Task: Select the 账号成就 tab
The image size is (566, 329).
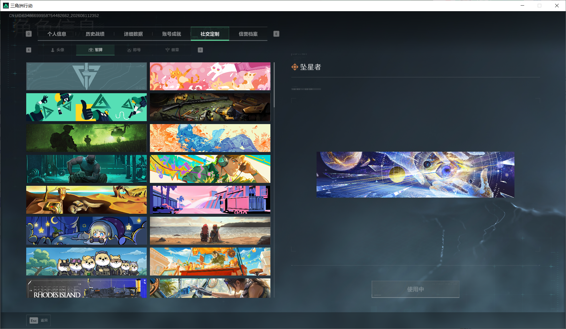Action: tap(172, 34)
